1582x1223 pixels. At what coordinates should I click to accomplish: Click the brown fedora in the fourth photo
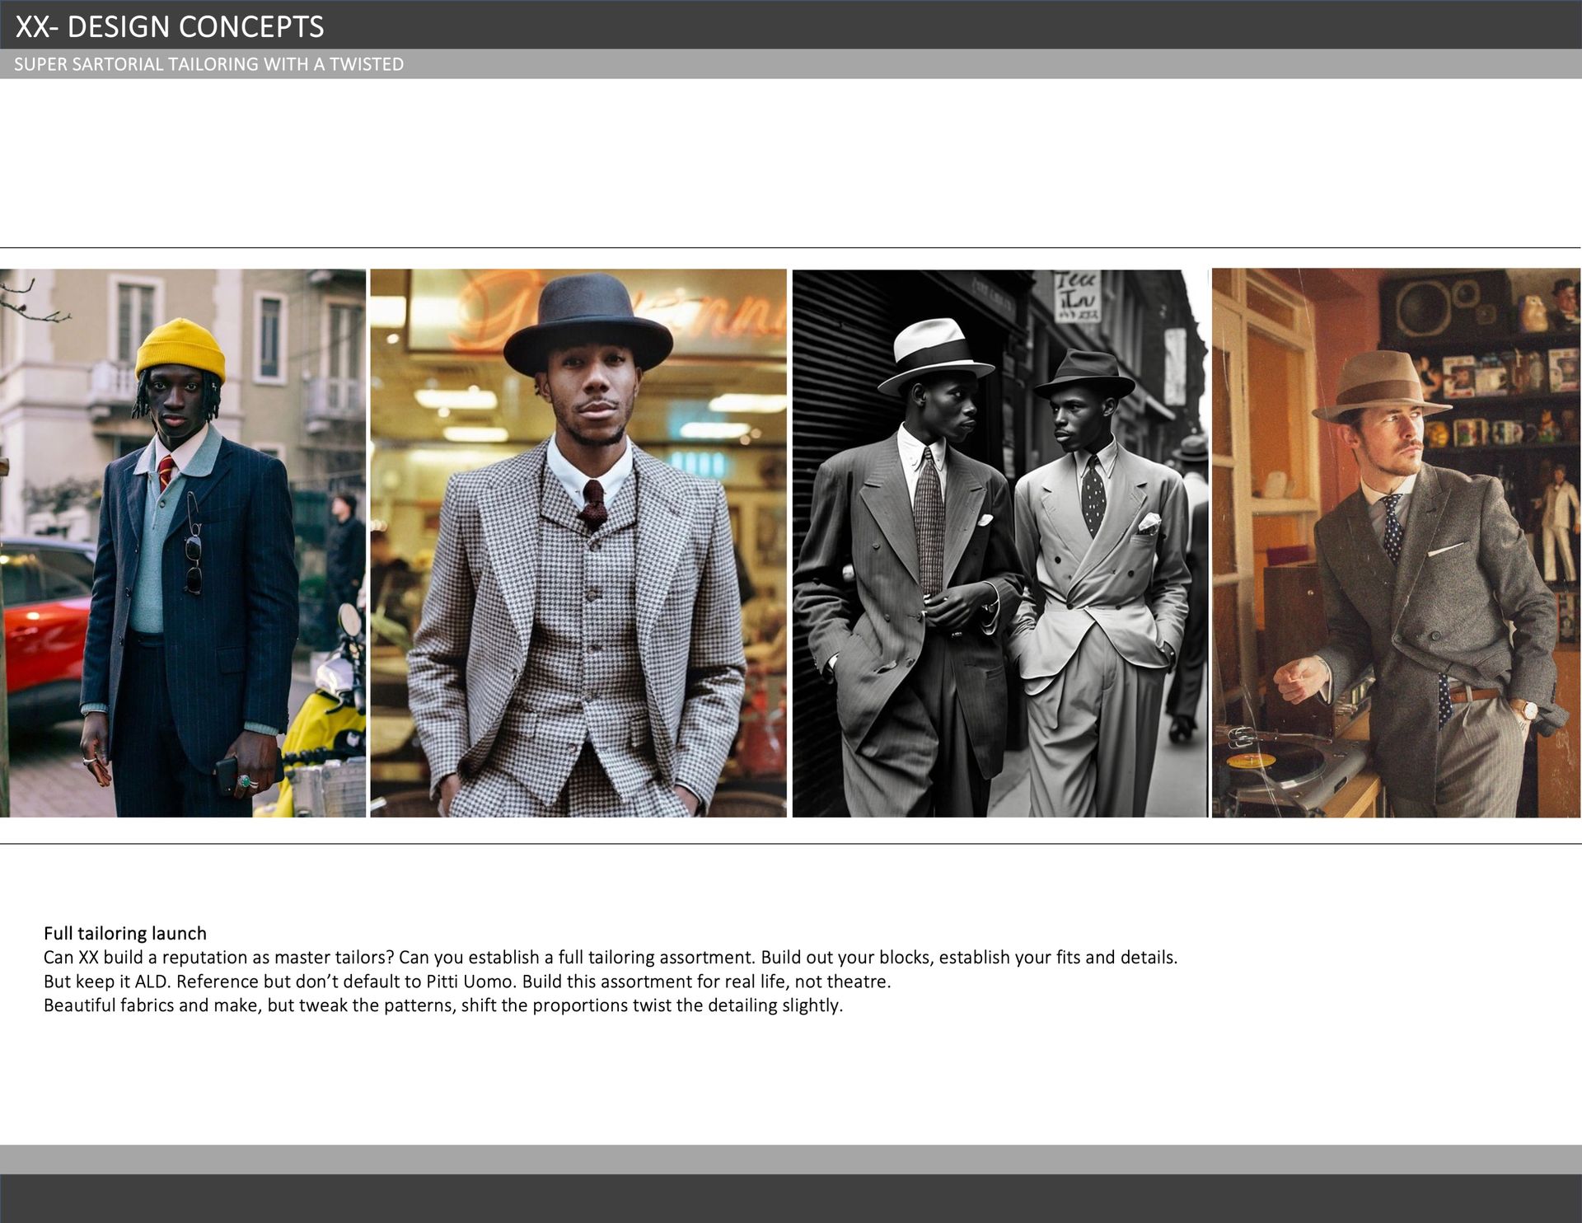[x=1379, y=384]
